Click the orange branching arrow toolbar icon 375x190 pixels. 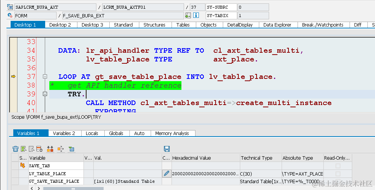pyautogui.click(x=61, y=149)
